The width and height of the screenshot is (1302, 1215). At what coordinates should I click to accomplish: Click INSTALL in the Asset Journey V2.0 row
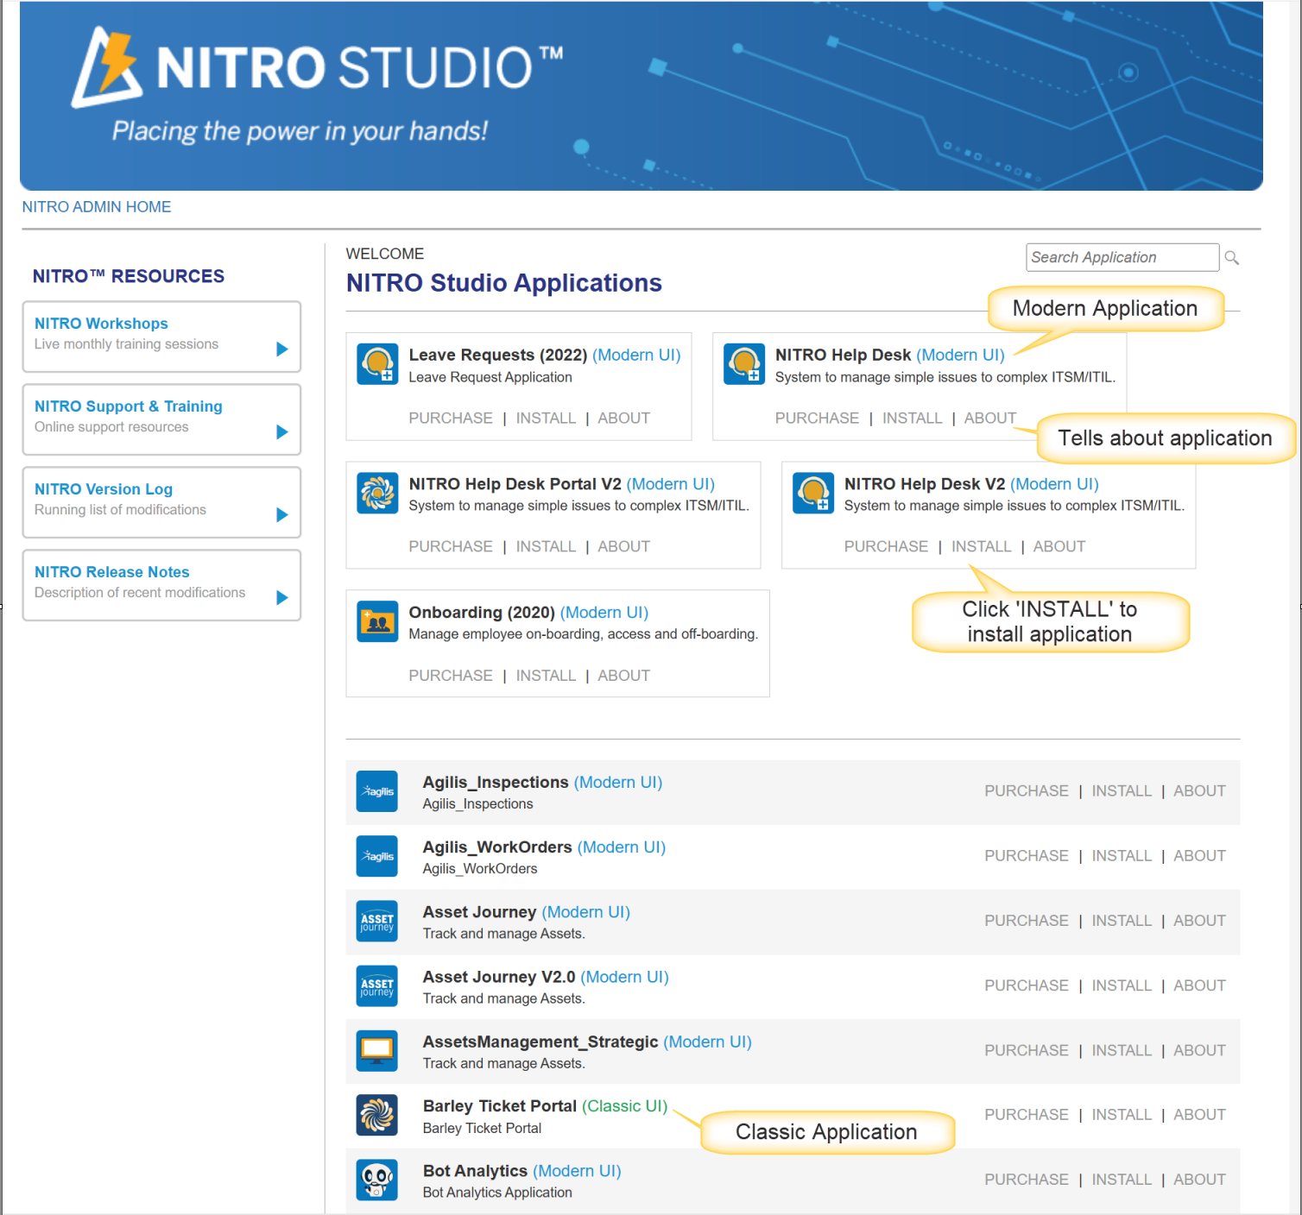(1122, 985)
